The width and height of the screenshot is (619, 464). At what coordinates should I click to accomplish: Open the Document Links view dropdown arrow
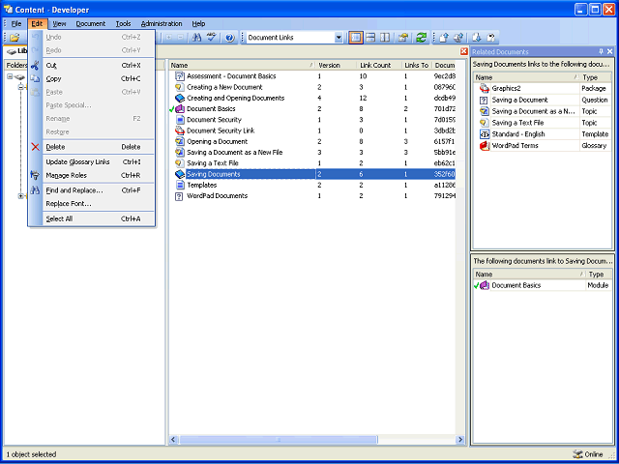click(x=339, y=38)
